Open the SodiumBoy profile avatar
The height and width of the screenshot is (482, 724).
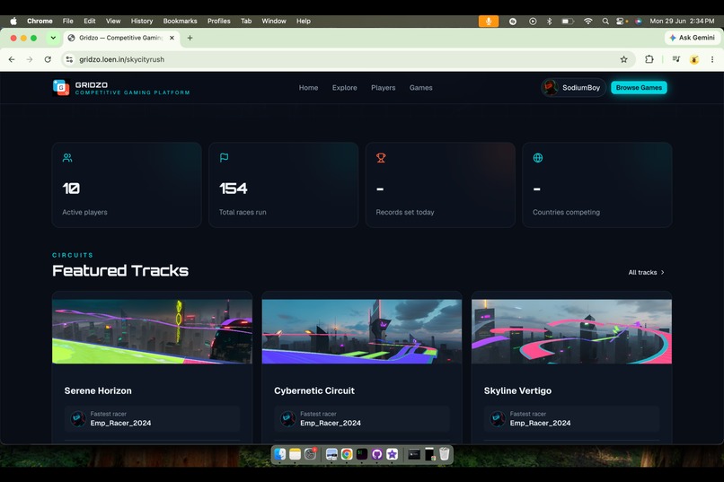[x=550, y=88]
